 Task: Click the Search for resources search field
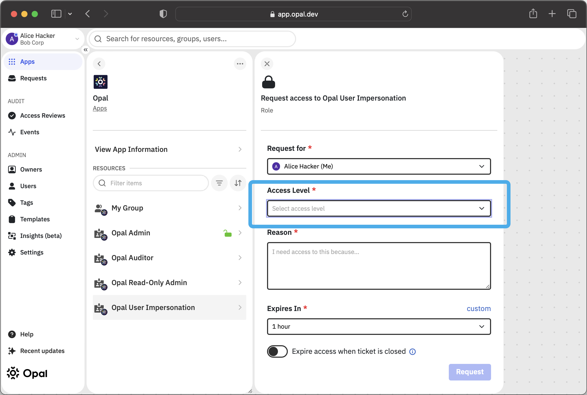click(x=192, y=39)
